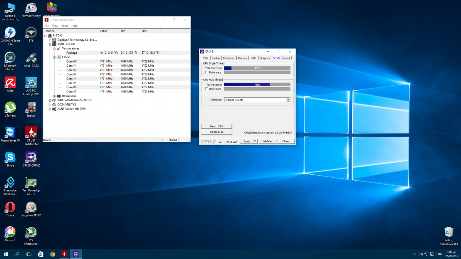The width and height of the screenshot is (461, 259).
Task: Open the Windows Start menu
Action: [6, 254]
